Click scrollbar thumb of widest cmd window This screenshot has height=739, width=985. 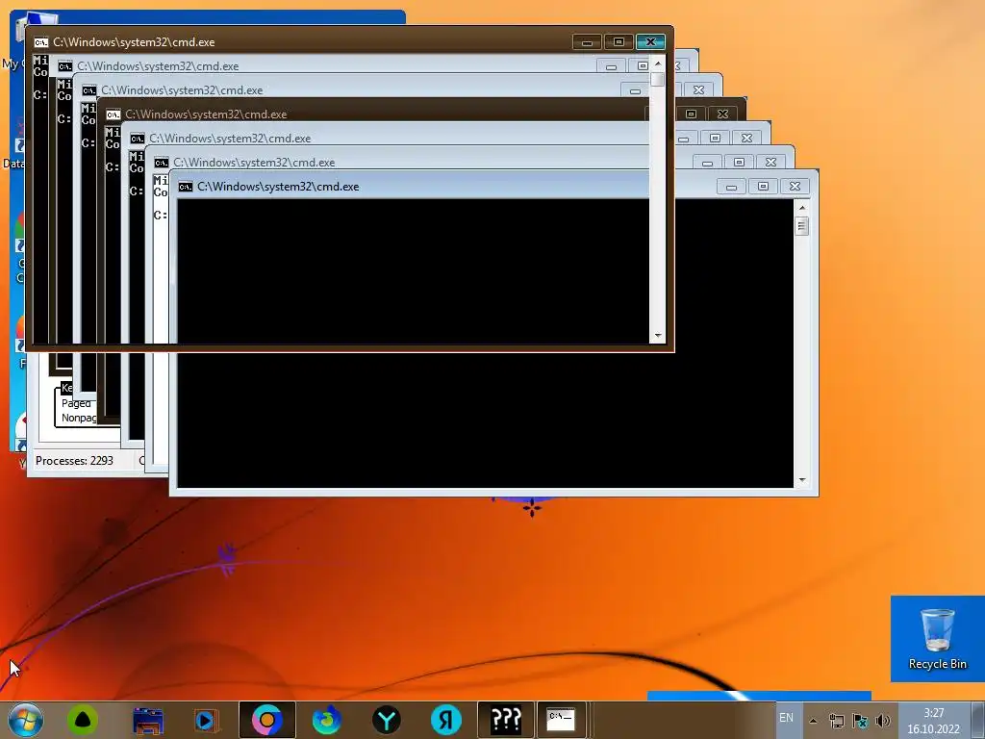801,225
